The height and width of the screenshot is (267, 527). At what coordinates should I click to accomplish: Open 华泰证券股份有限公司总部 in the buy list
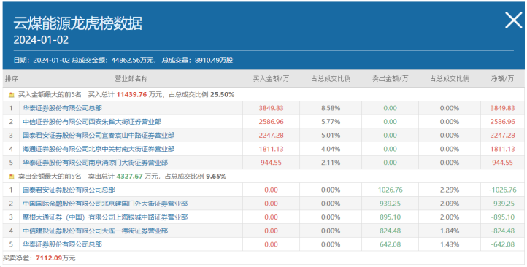click(x=62, y=108)
